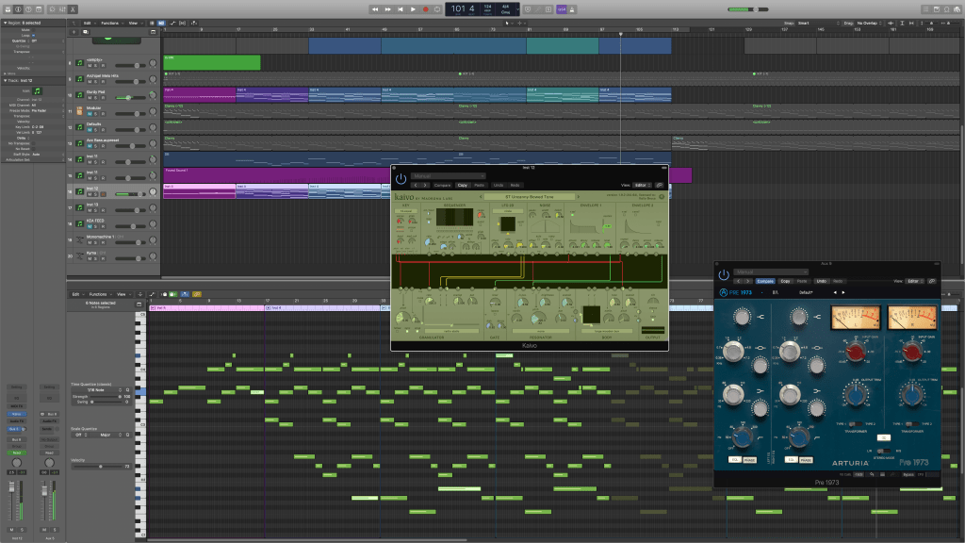Open the Smart Controls button
This screenshot has height=543, width=965.
pos(52,9)
